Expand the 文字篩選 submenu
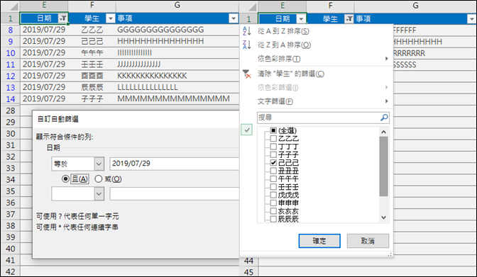The image size is (477, 277). pyautogui.click(x=317, y=101)
